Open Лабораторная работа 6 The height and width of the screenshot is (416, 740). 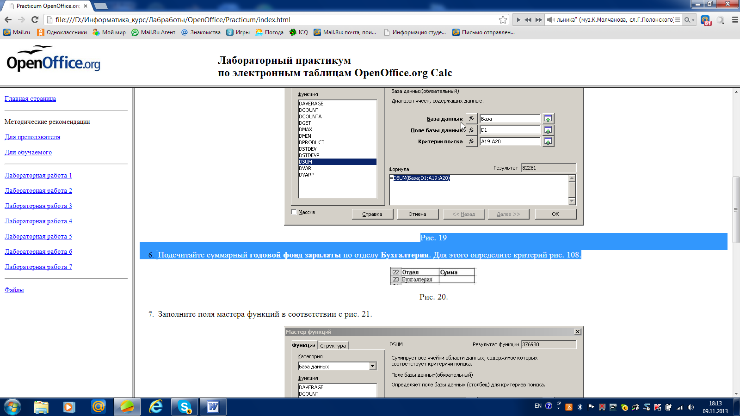(38, 251)
